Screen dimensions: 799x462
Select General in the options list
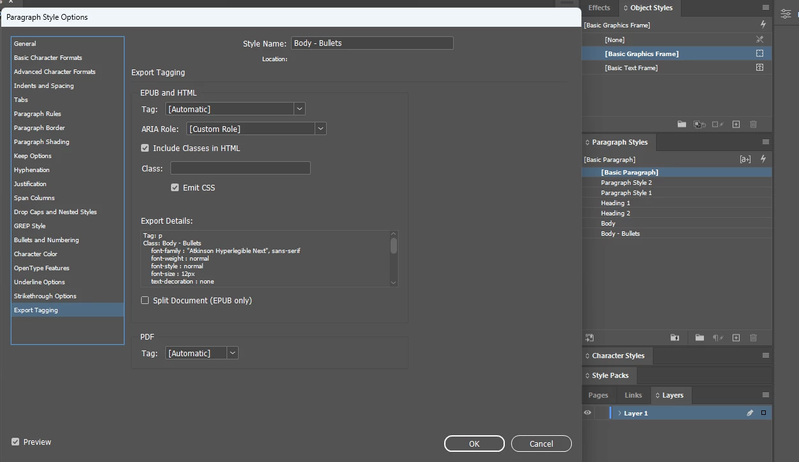(68, 43)
